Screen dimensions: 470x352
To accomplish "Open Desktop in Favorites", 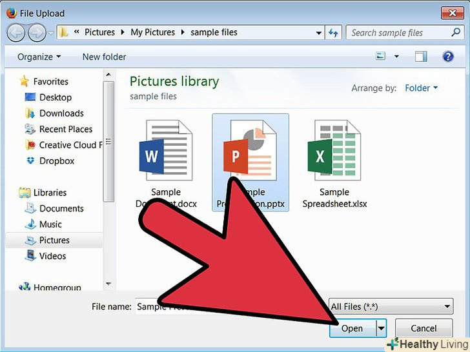I will point(56,97).
